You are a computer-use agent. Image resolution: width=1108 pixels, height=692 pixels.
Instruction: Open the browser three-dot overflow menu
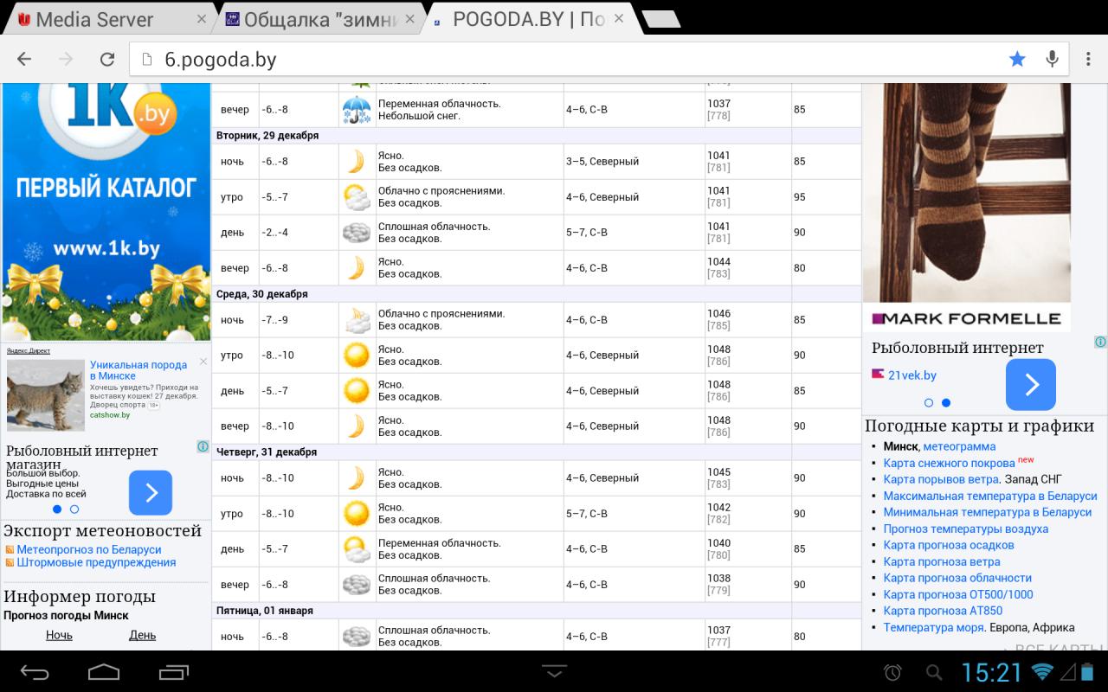[1088, 59]
